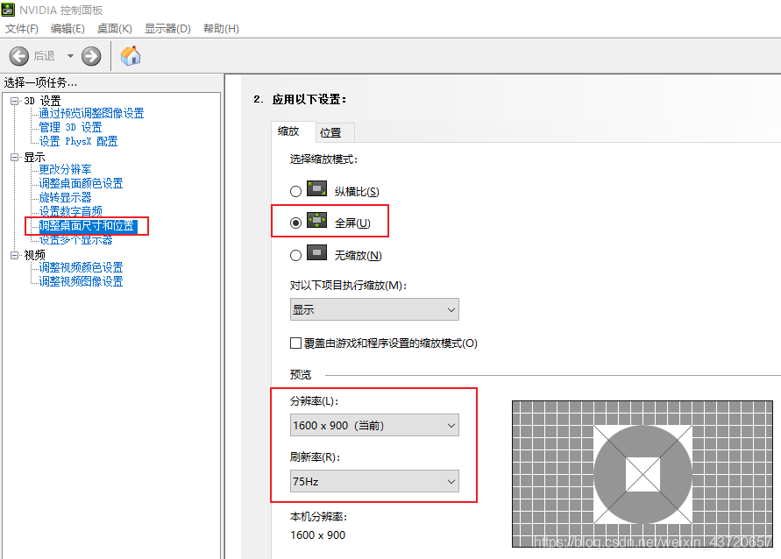Open 管理 3D 设置 task link
The image size is (781, 559).
point(70,127)
